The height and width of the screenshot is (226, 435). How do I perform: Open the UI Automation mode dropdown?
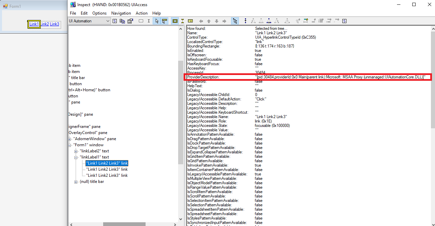click(90, 21)
